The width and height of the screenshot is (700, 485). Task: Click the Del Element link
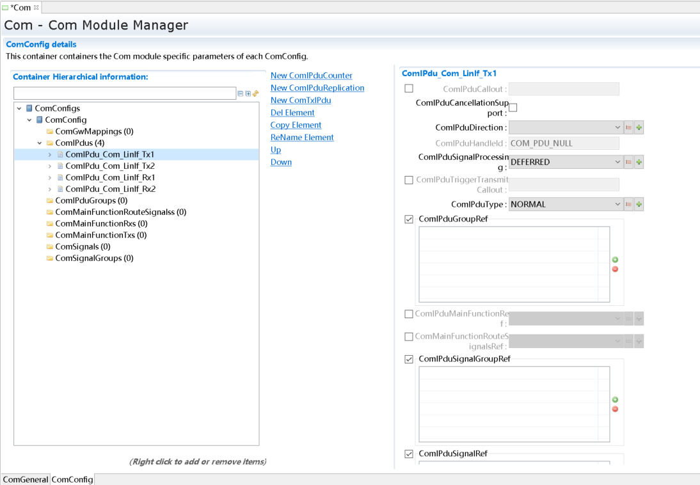pyautogui.click(x=292, y=113)
